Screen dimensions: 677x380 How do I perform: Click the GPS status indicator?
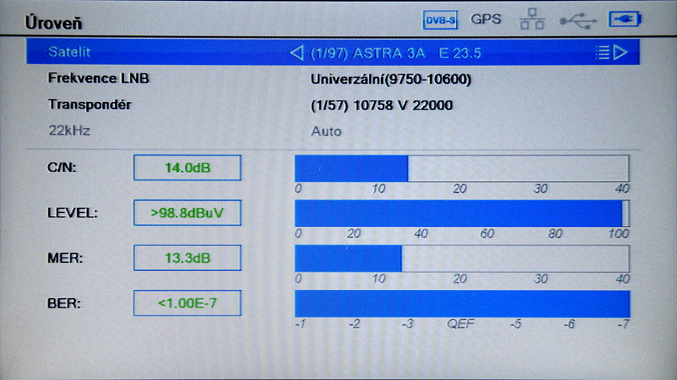(x=486, y=19)
